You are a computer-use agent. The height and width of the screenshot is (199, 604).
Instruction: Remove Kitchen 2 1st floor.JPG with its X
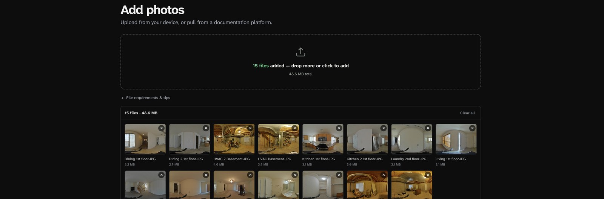[384, 128]
